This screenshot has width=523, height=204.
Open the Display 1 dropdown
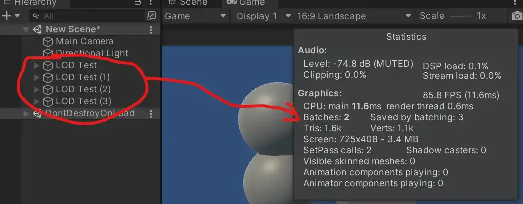coord(264,16)
